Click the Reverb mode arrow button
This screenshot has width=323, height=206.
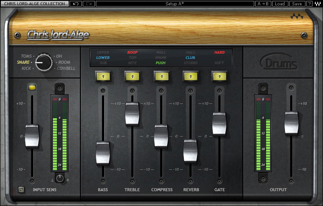(x=191, y=77)
